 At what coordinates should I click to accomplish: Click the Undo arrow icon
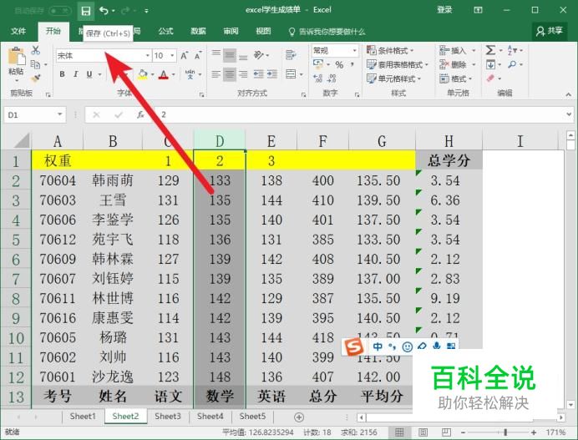point(104,11)
